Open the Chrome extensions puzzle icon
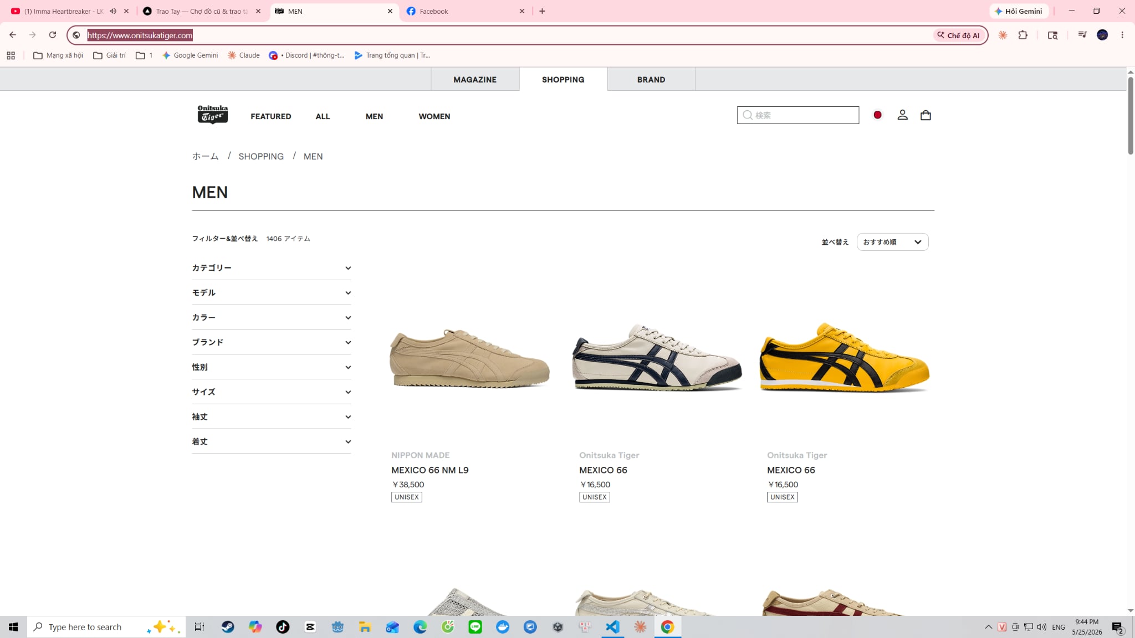 tap(1023, 35)
